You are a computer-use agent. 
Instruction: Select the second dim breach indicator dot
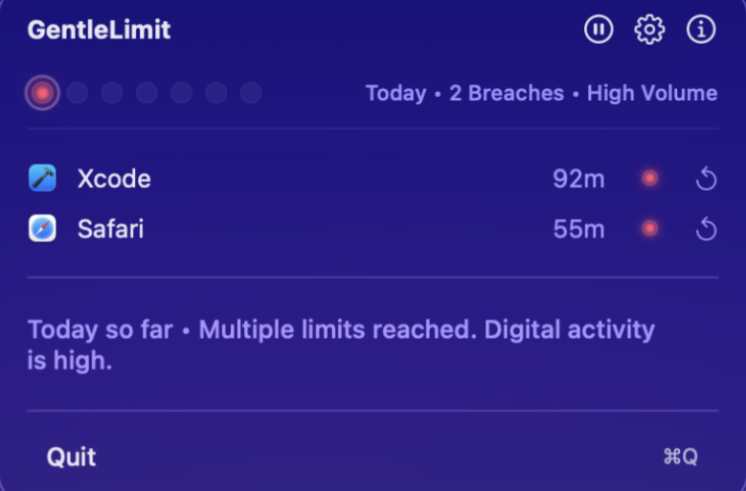(78, 93)
